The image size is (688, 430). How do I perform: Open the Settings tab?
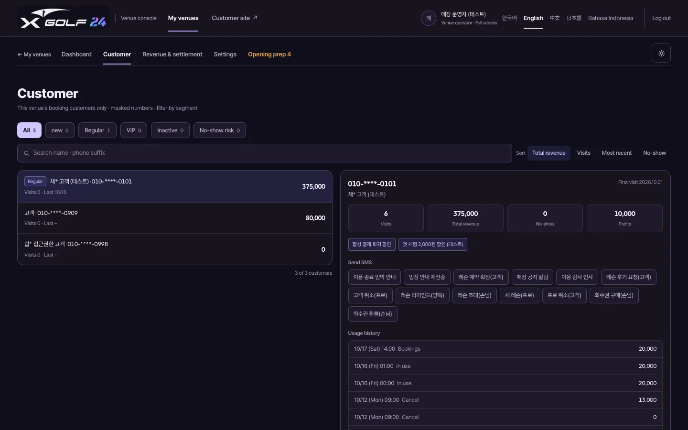(225, 54)
